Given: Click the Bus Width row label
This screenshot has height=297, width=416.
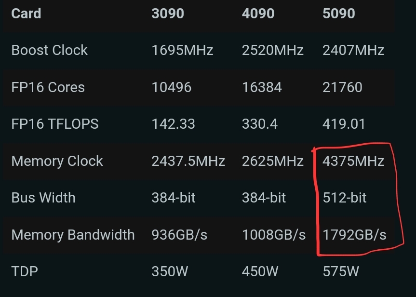Looking at the screenshot, I should point(43,198).
